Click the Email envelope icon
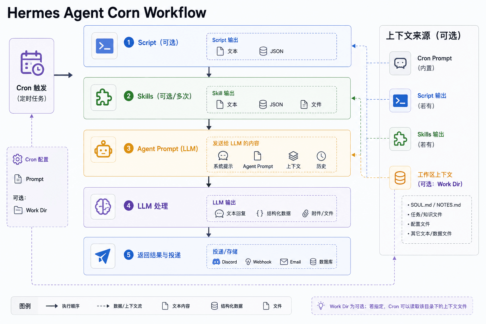 tap(284, 262)
